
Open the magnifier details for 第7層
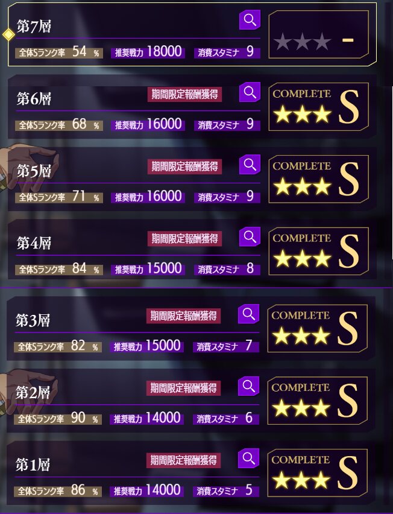(250, 20)
